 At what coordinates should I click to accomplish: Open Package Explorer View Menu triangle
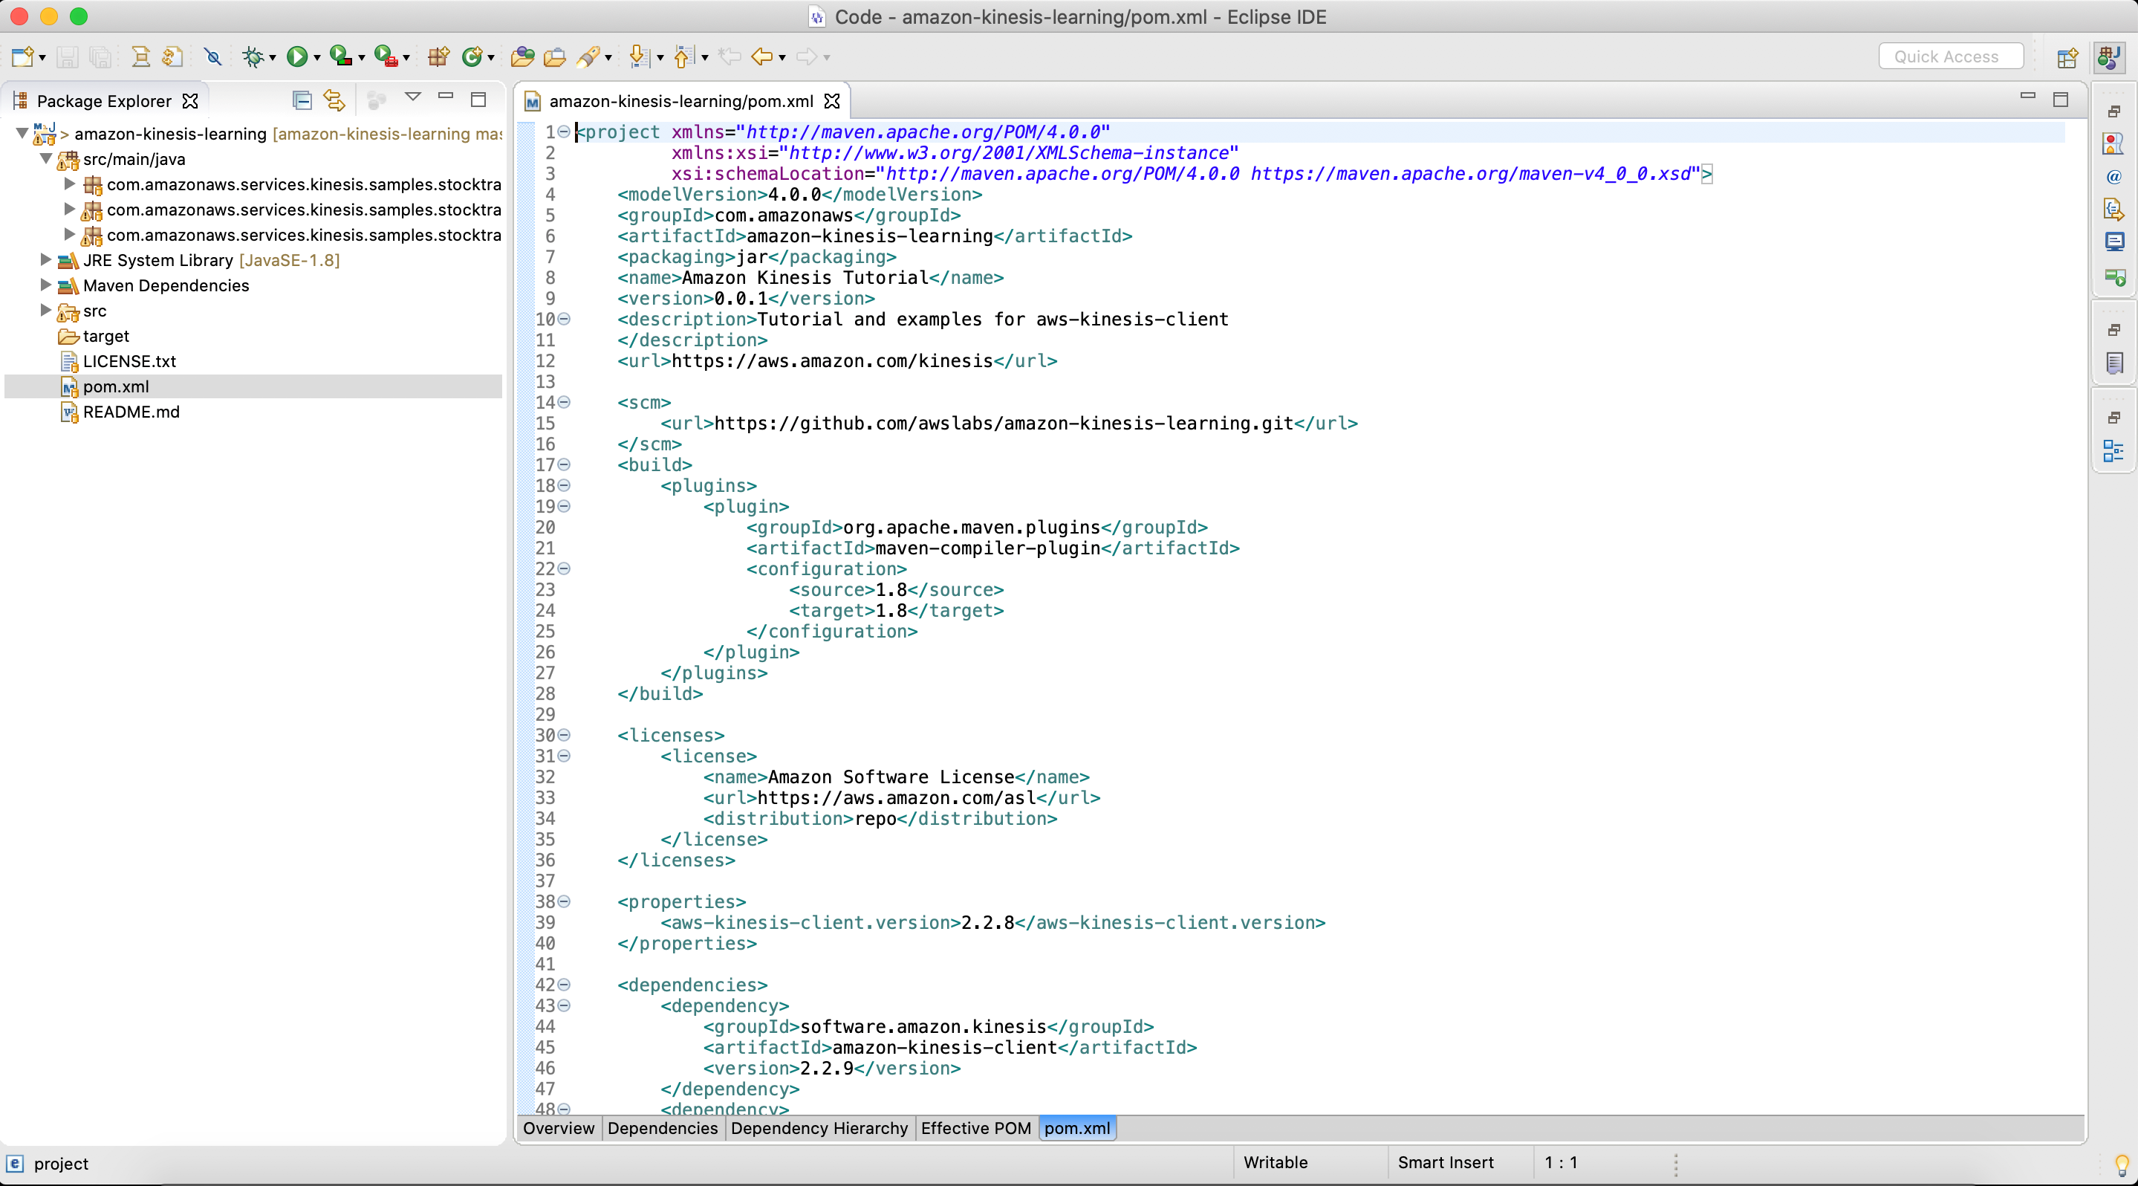(x=412, y=99)
